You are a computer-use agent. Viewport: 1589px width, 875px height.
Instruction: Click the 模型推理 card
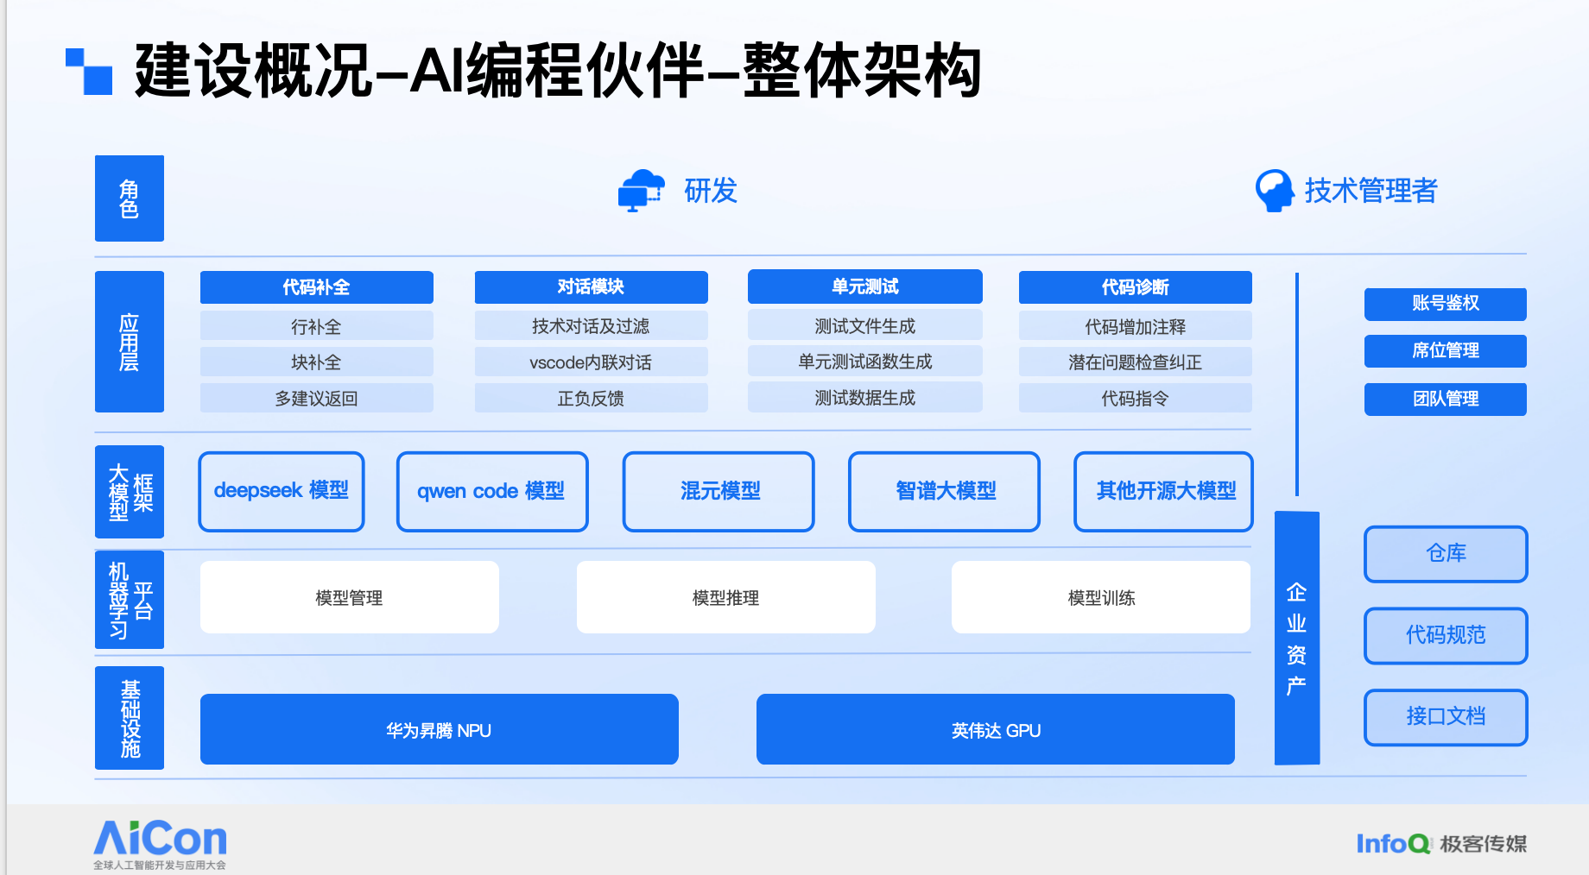click(x=726, y=597)
